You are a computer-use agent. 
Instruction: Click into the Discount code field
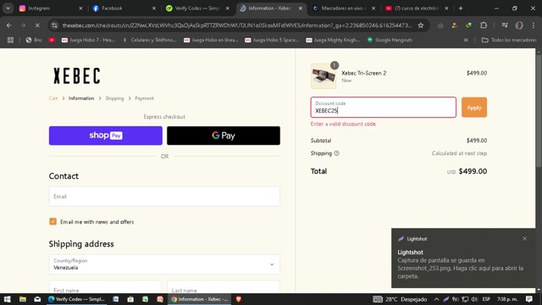click(x=384, y=108)
